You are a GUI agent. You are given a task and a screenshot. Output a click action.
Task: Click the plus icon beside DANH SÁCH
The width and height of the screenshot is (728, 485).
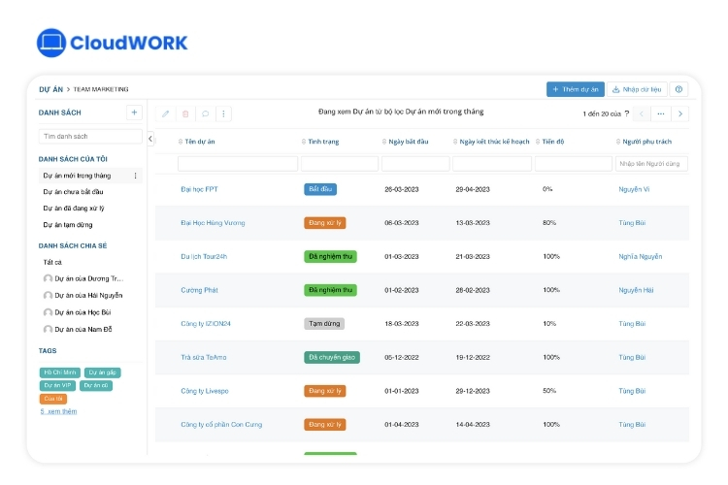click(135, 113)
